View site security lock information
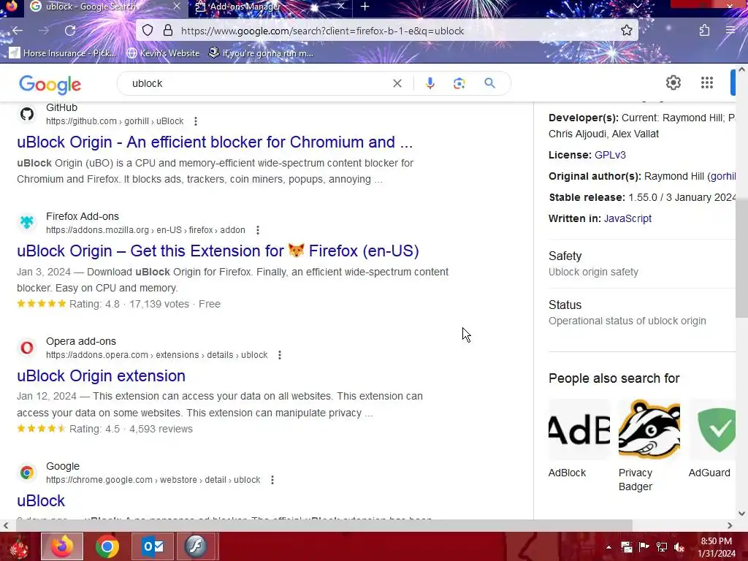Screen dimensions: 748x561 tap(168, 31)
